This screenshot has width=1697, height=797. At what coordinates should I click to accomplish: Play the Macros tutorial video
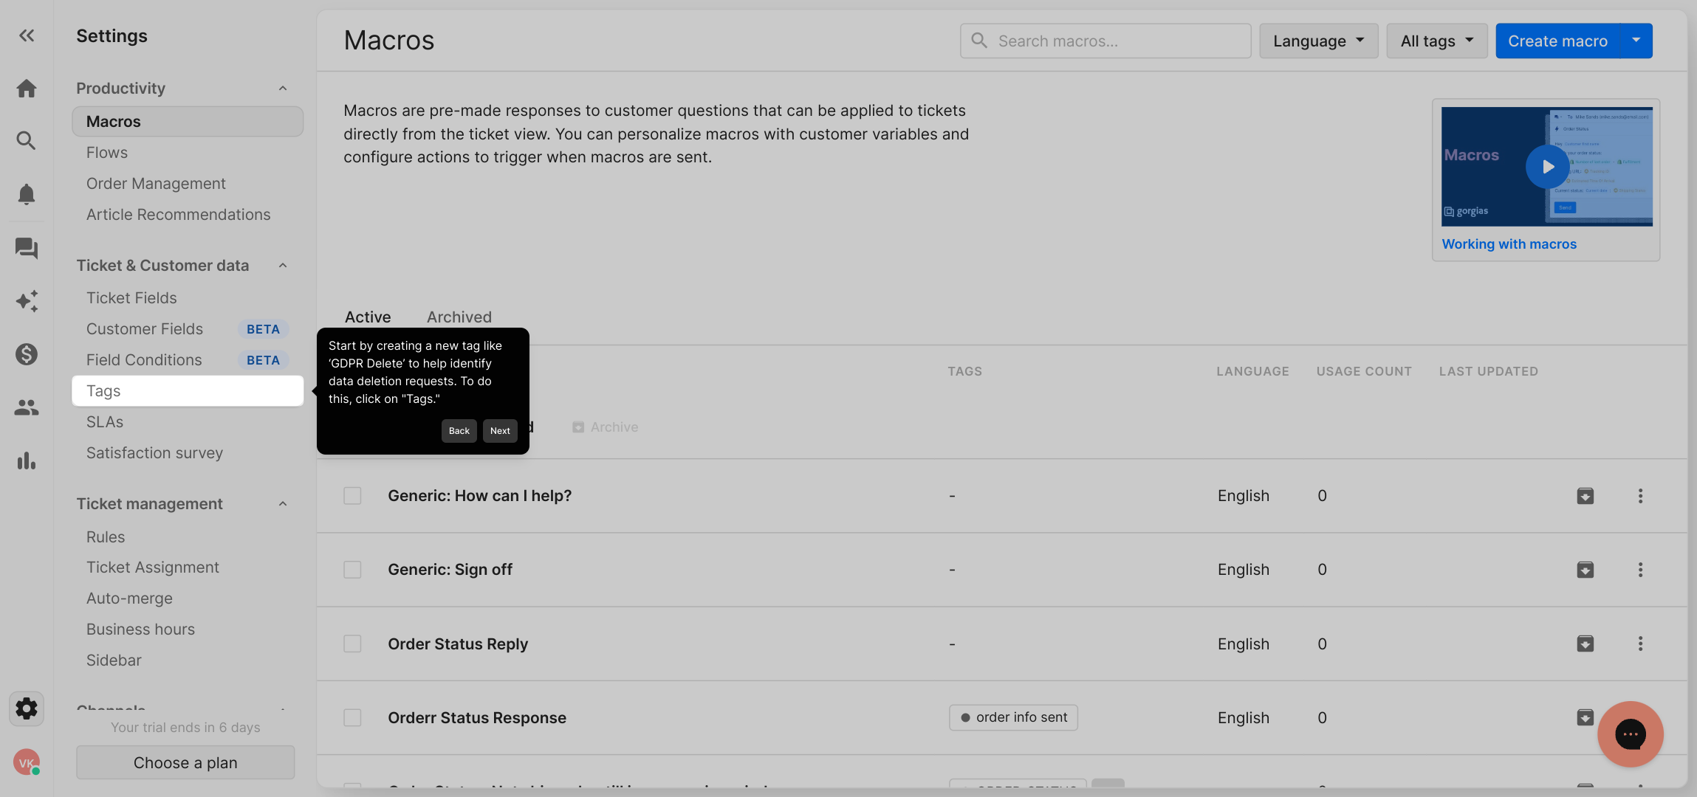pyautogui.click(x=1547, y=167)
